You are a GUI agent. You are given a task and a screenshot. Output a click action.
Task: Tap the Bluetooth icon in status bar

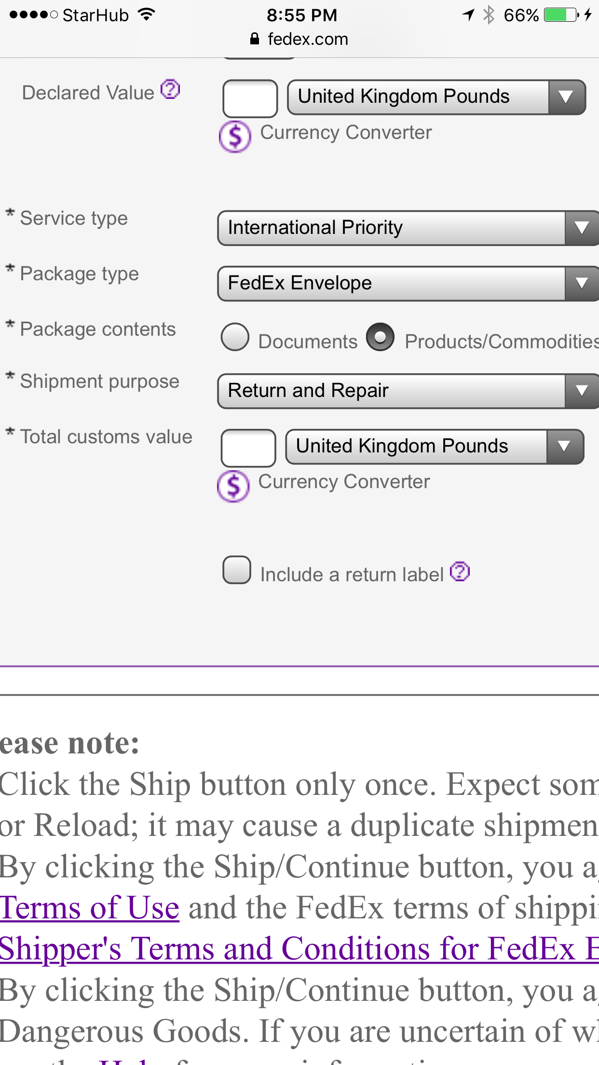[489, 15]
